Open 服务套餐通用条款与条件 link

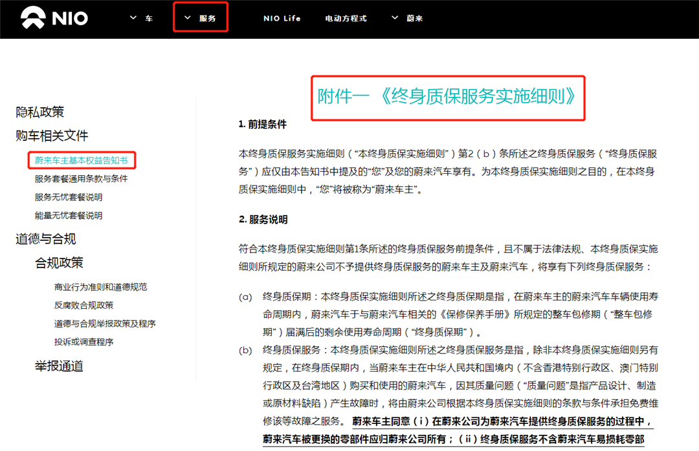81,178
